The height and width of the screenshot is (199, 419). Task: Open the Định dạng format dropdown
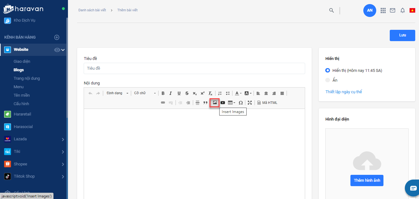(117, 93)
